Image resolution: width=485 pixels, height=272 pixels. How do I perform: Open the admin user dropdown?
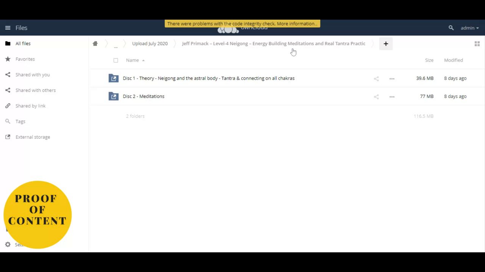click(469, 28)
